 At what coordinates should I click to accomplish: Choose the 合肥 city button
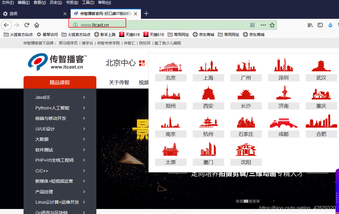[x=321, y=134]
